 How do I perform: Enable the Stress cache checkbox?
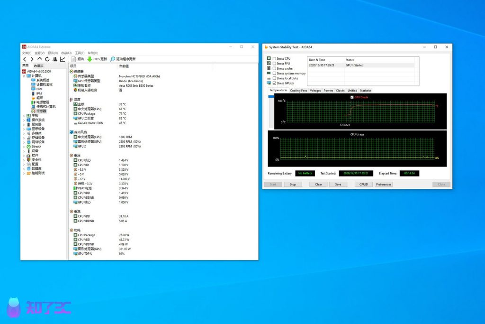tap(274, 68)
